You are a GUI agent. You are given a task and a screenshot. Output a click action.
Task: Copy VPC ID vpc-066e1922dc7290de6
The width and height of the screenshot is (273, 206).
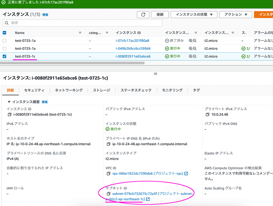[x=109, y=174]
